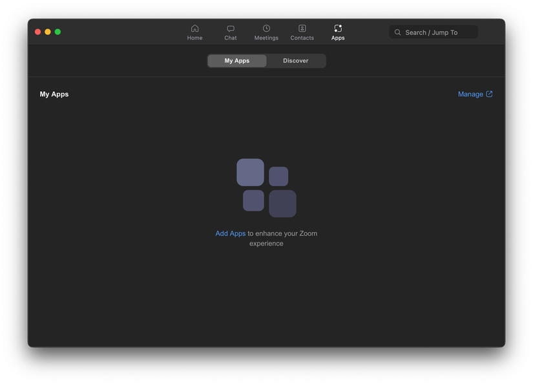Open Manage via its external link icon
533x384 pixels.
click(489, 94)
